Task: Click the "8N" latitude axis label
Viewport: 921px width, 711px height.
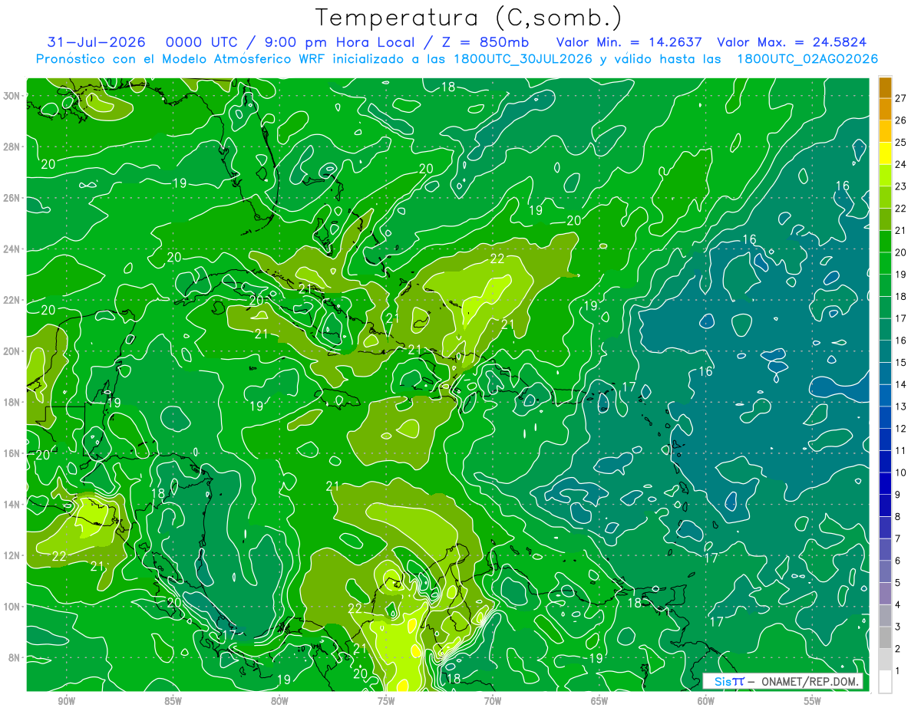Action: pyautogui.click(x=15, y=658)
